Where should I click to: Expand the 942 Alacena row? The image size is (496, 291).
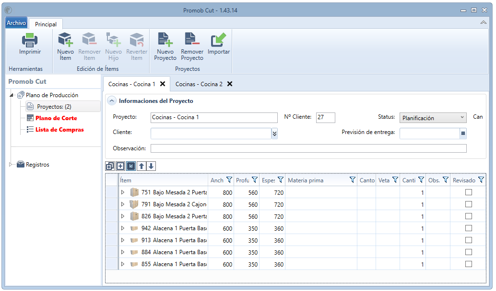[x=123, y=228]
